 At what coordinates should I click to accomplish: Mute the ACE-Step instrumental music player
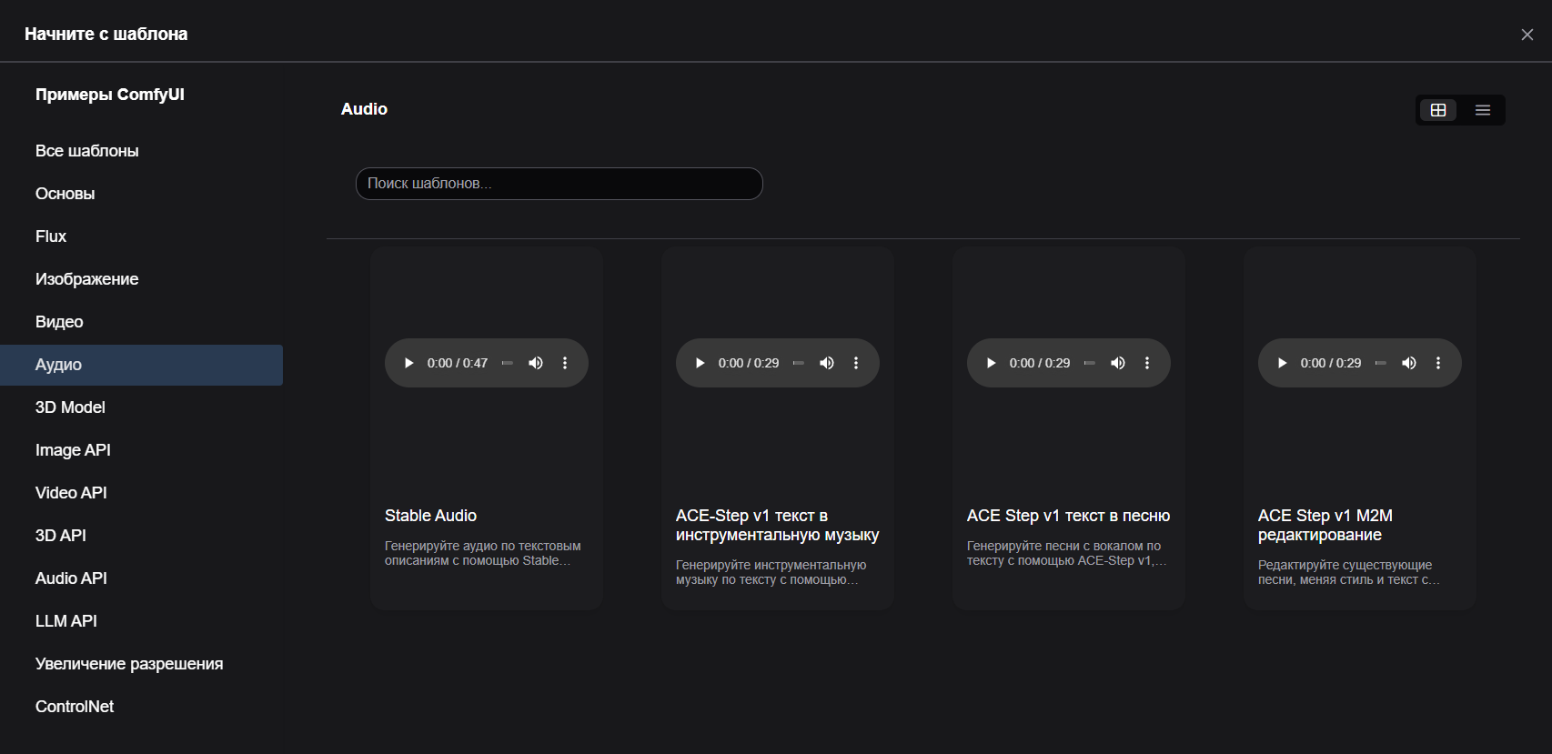827,363
